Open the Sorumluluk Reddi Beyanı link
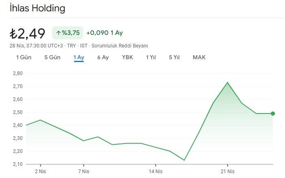The height and width of the screenshot is (178, 285). (120, 46)
